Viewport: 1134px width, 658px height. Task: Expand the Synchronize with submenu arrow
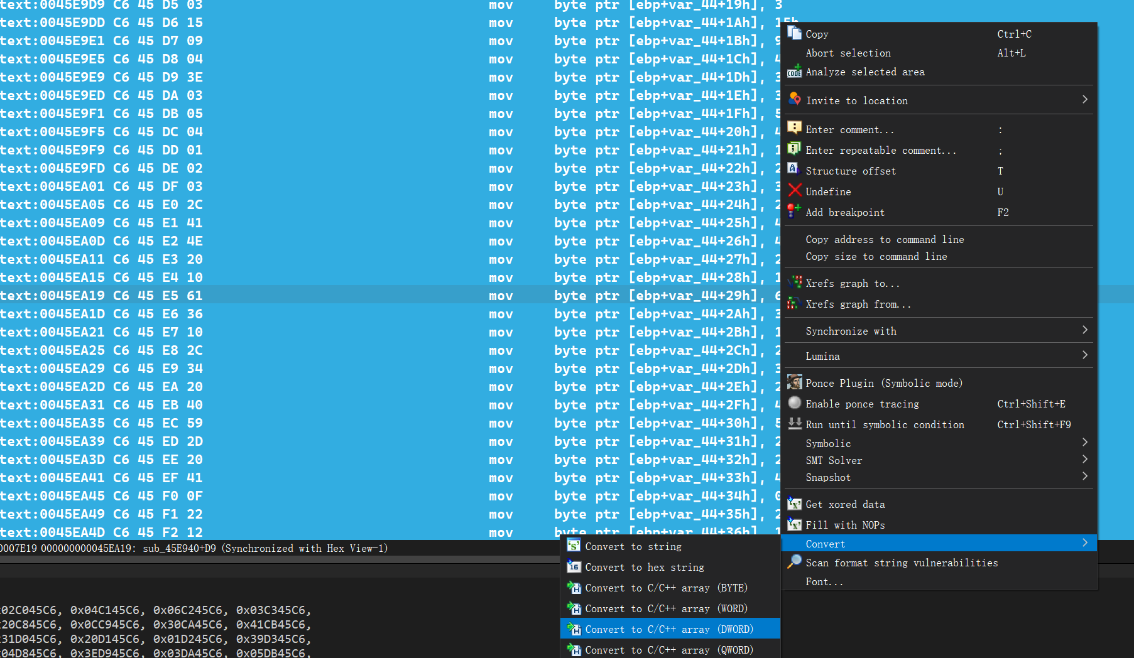[x=1085, y=330]
